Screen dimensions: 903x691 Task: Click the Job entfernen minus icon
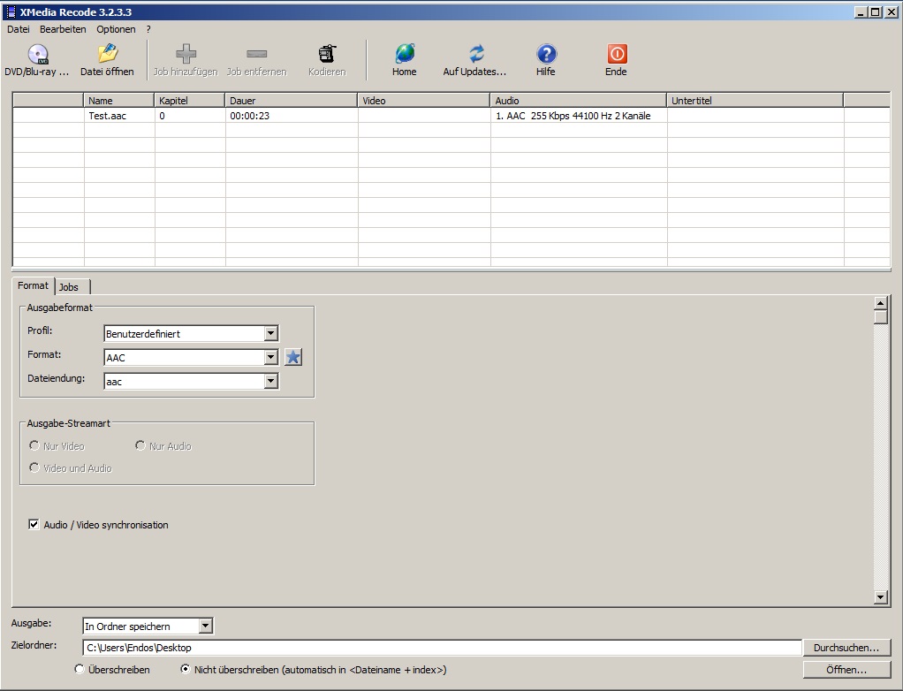pos(257,54)
